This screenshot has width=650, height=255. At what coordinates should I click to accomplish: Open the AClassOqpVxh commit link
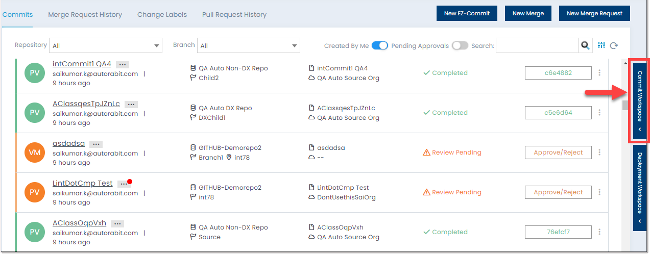80,223
